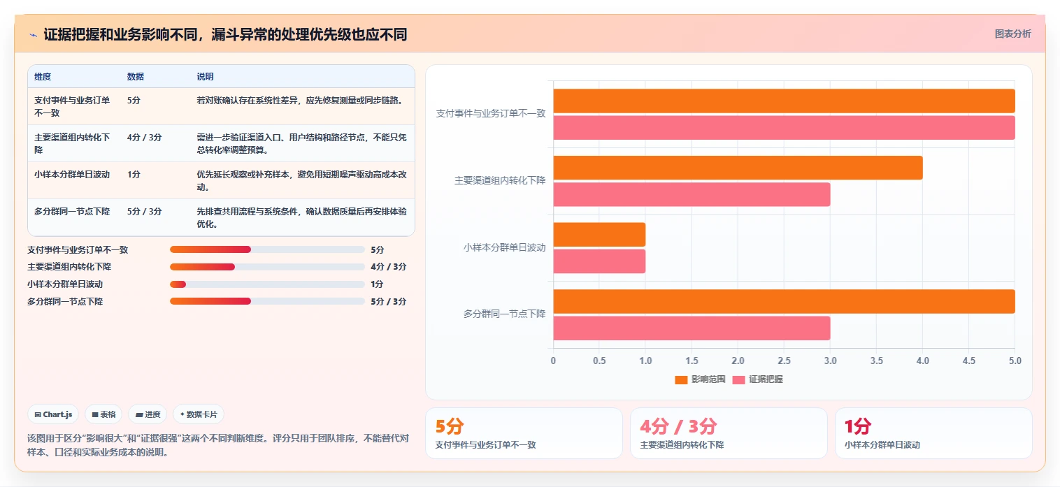
Task: Click the 小样本分群单日波动 progress bar
Action: (x=267, y=284)
